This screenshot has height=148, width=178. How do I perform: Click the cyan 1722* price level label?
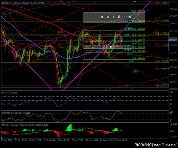pyautogui.click(x=127, y=47)
